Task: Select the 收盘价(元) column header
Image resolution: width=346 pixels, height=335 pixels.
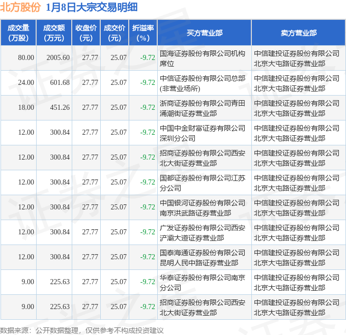Action: [86, 33]
